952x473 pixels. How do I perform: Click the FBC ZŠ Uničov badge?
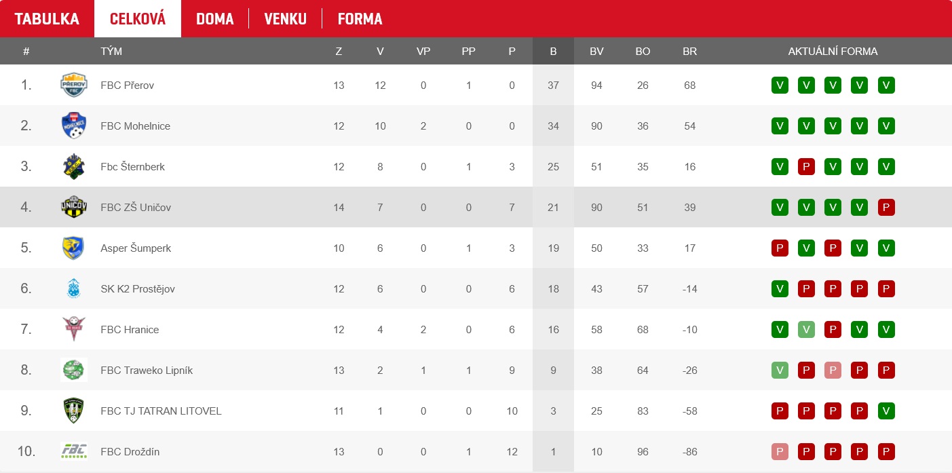click(x=74, y=208)
